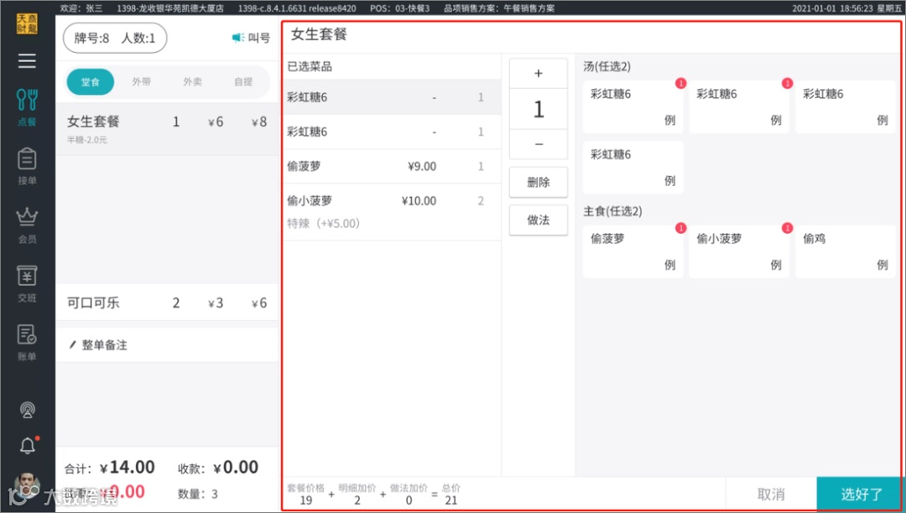Select the 偷菠萝 ¥9.00 selected row
Viewport: 906px width, 513px height.
tap(393, 166)
